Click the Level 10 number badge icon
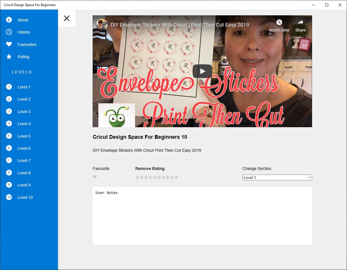347x270 pixels. 9,197
